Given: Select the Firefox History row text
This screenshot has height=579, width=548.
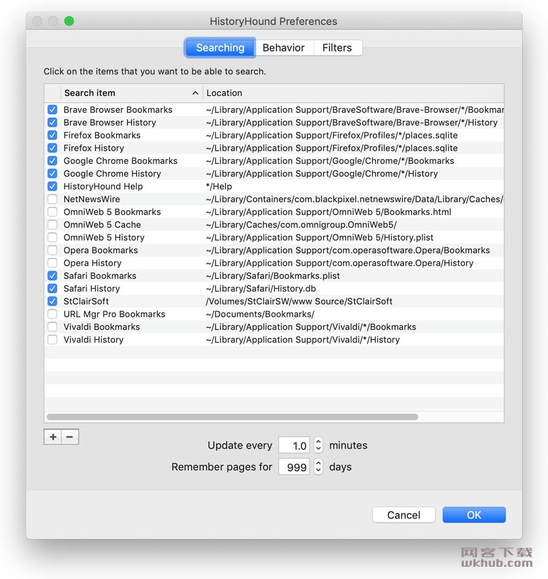Looking at the screenshot, I should 94,148.
